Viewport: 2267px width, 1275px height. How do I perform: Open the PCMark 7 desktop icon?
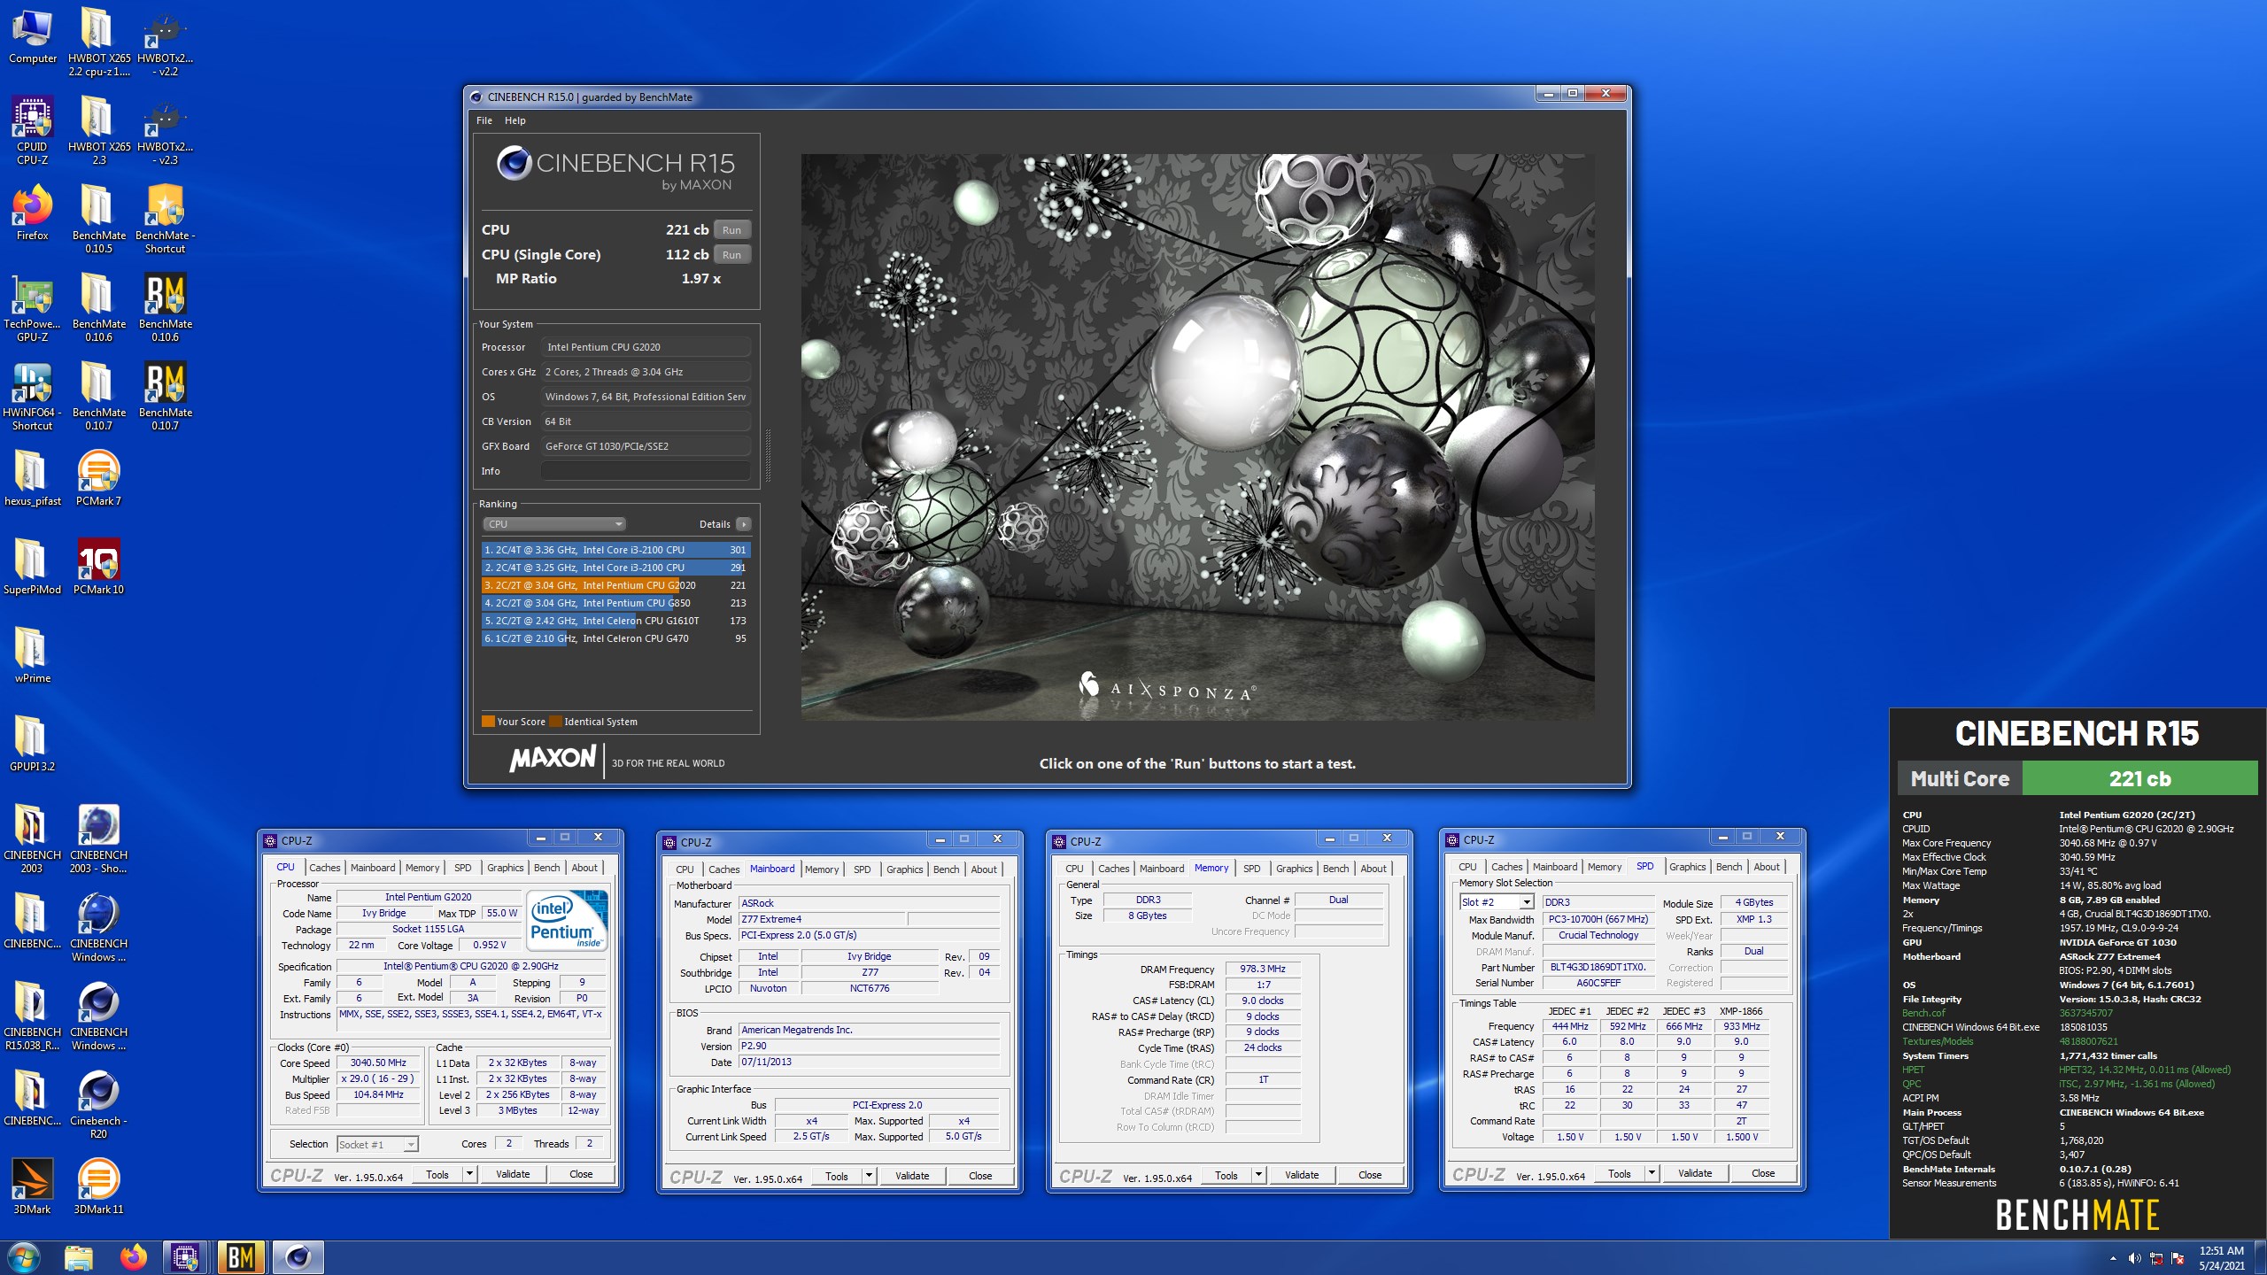click(98, 478)
